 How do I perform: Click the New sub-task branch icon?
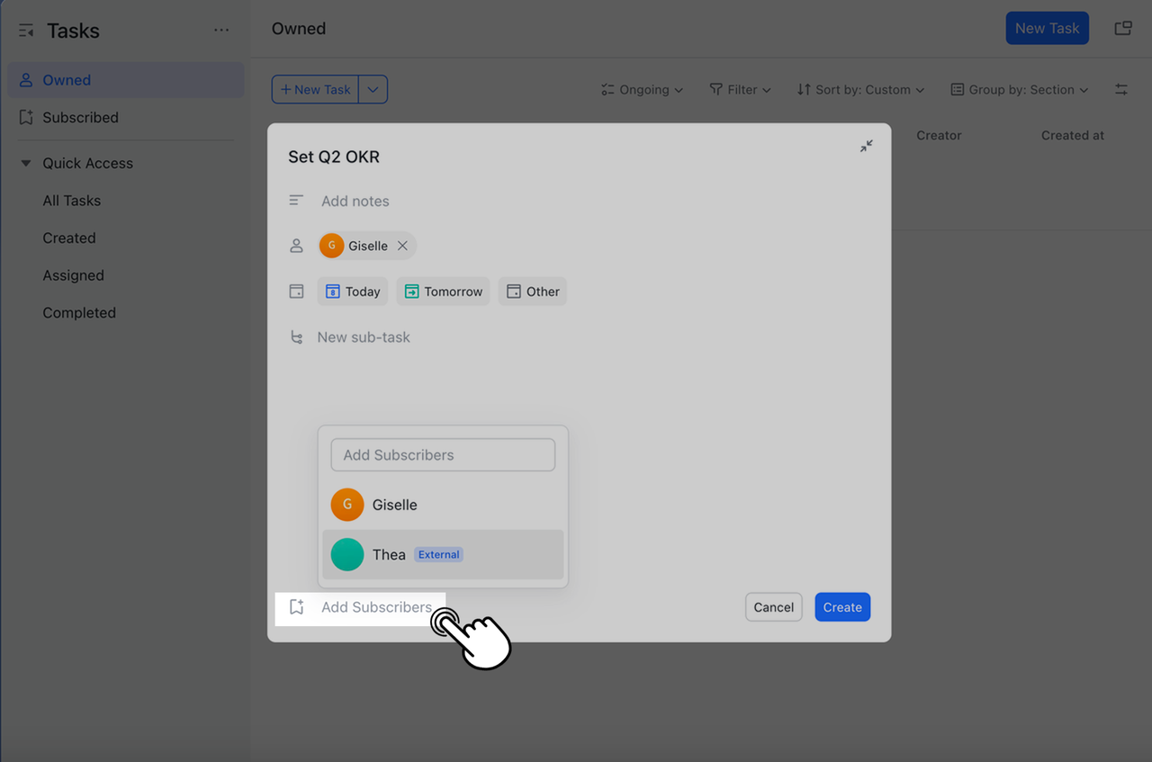tap(296, 336)
